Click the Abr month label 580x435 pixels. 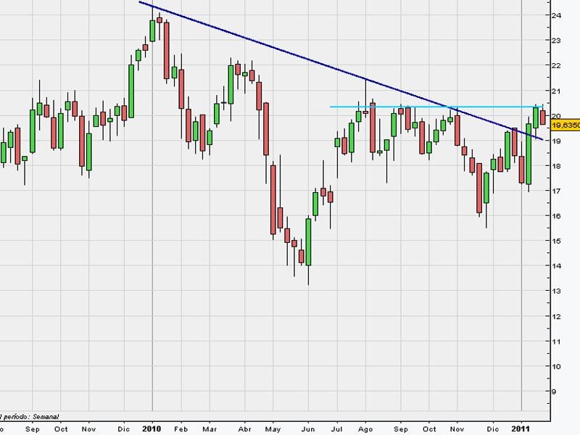pos(245,429)
